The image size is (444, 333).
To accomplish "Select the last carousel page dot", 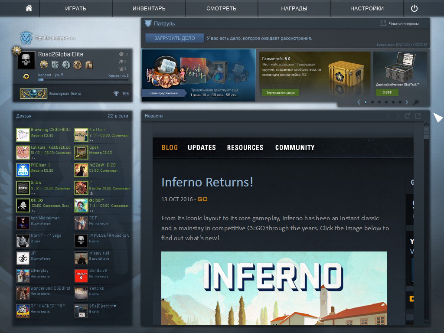I will pyautogui.click(x=400, y=102).
